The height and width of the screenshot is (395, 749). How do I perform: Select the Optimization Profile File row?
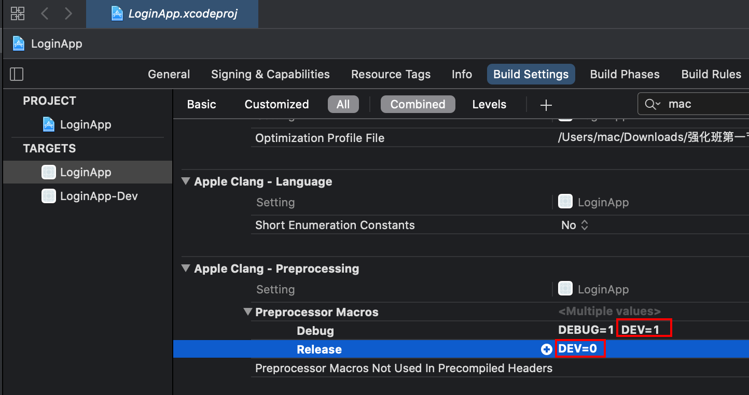coord(500,138)
